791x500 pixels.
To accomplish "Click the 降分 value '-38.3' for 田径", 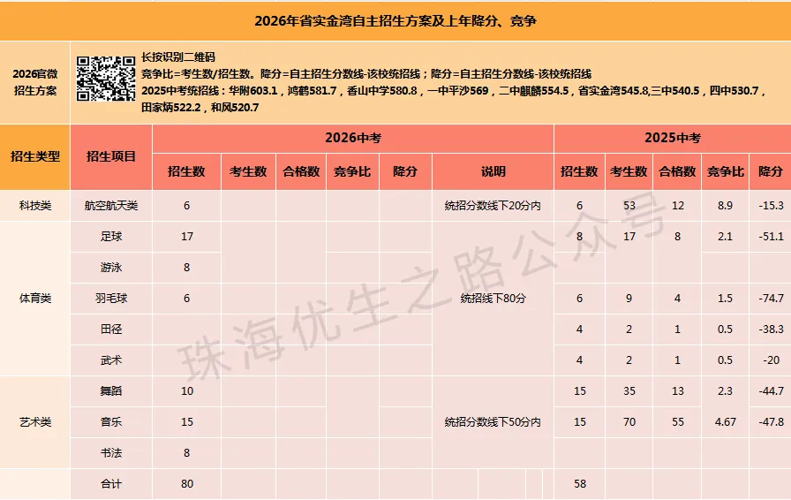I will (x=771, y=330).
